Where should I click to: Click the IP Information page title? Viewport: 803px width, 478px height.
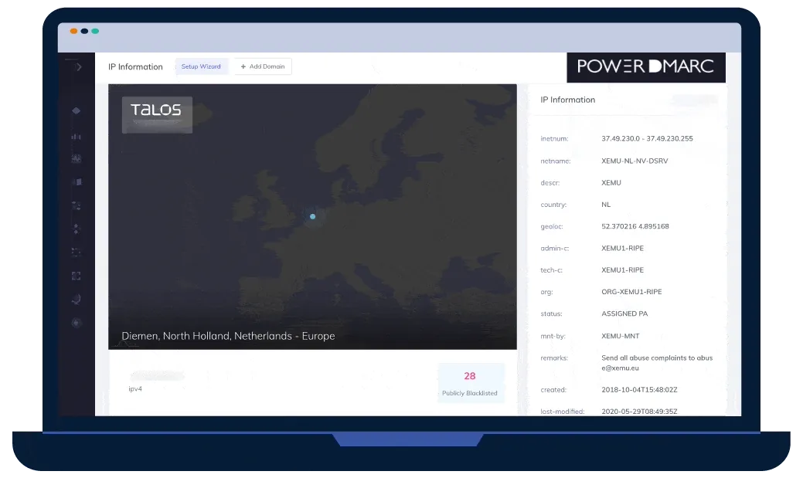[135, 66]
